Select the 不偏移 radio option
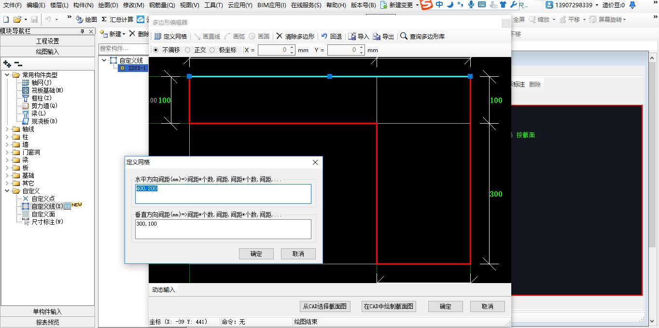 [155, 50]
